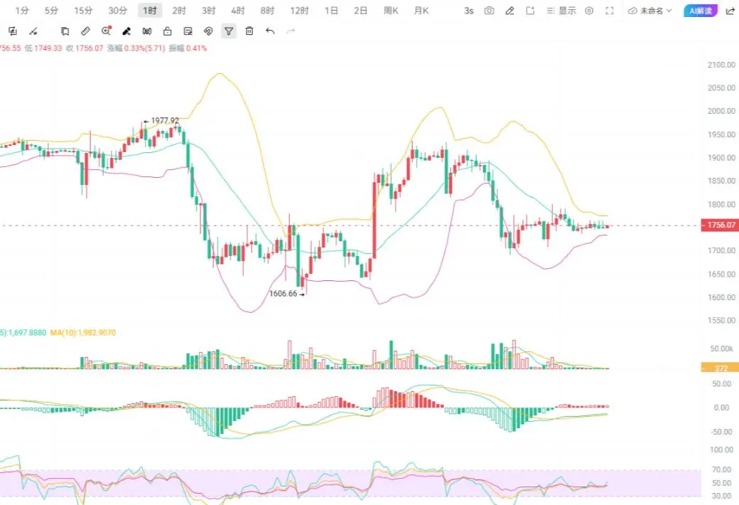This screenshot has width=739, height=505.
Task: Expand the 未命名 layout dropdown
Action: [x=650, y=11]
